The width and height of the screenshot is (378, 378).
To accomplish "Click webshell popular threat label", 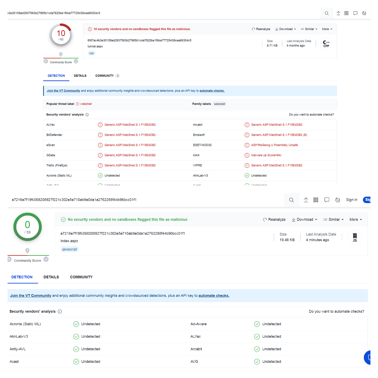I will click(86, 104).
